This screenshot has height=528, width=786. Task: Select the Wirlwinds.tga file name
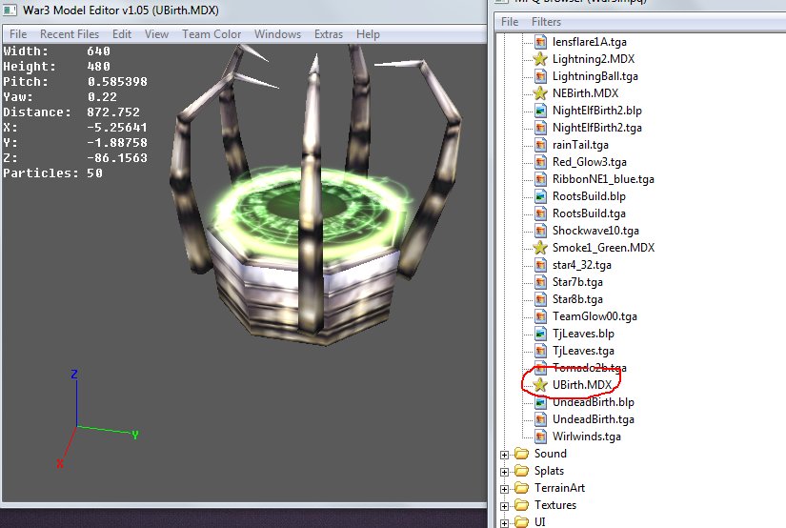point(587,437)
